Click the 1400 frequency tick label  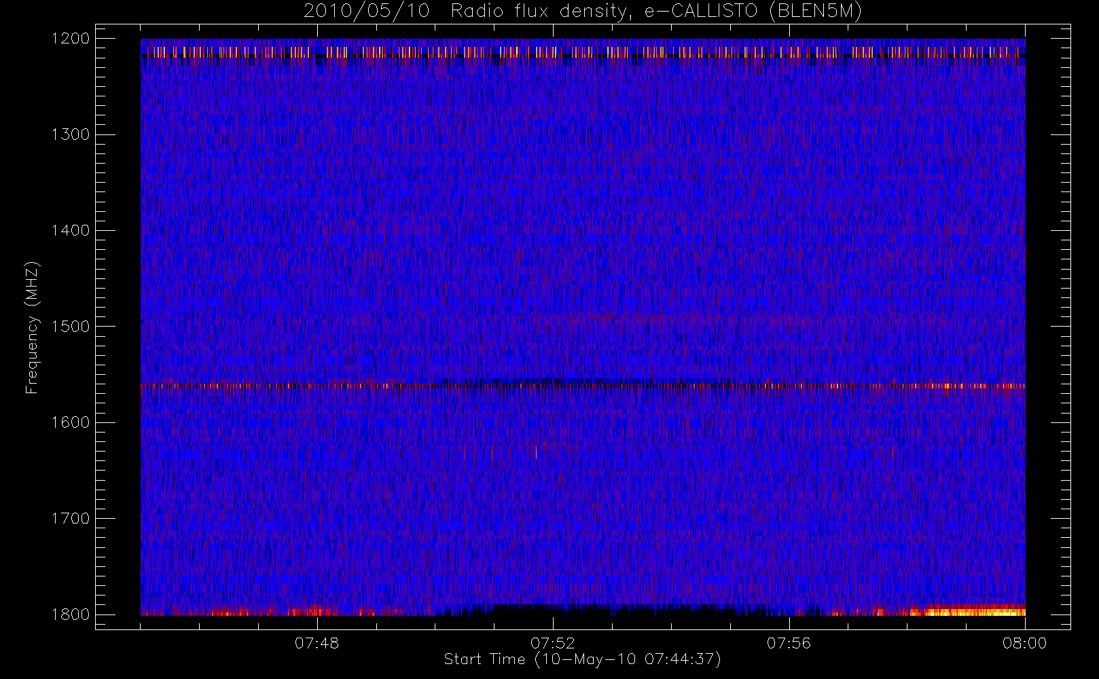pyautogui.click(x=71, y=231)
